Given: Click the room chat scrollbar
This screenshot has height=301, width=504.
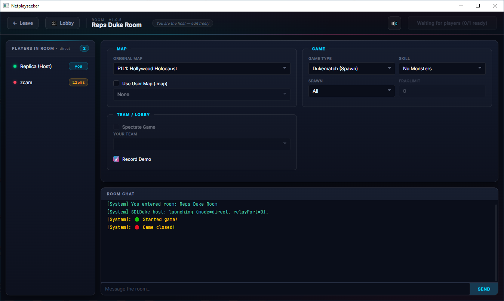Looking at the screenshot, I should (x=496, y=242).
